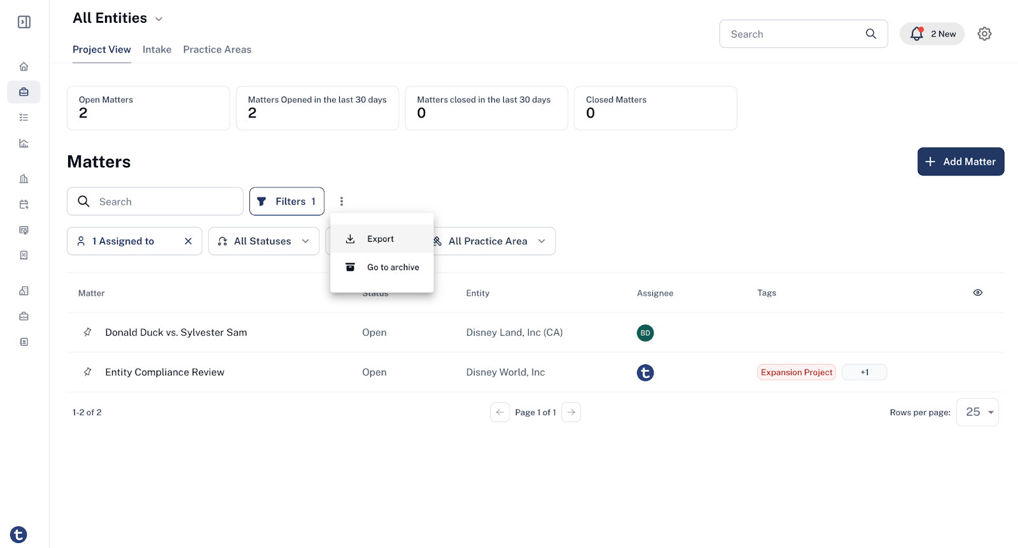This screenshot has width=1018, height=548.
Task: Sort by the Entity column header
Action: [478, 293]
